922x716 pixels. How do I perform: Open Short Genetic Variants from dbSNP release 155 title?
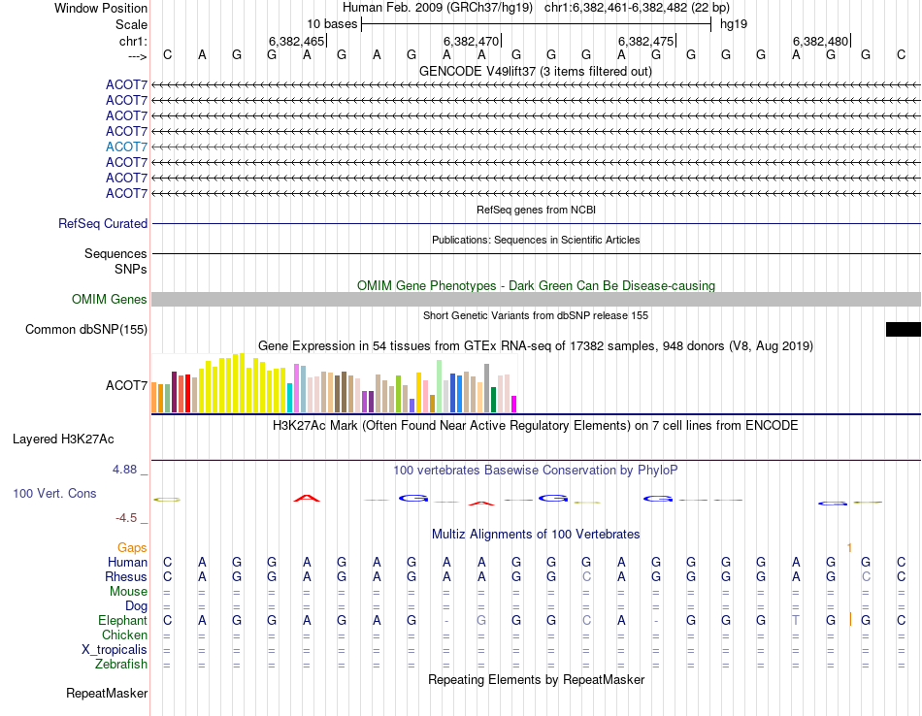pos(536,315)
